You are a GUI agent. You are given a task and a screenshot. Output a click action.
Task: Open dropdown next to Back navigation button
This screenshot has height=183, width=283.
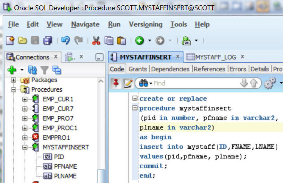pos(149,40)
